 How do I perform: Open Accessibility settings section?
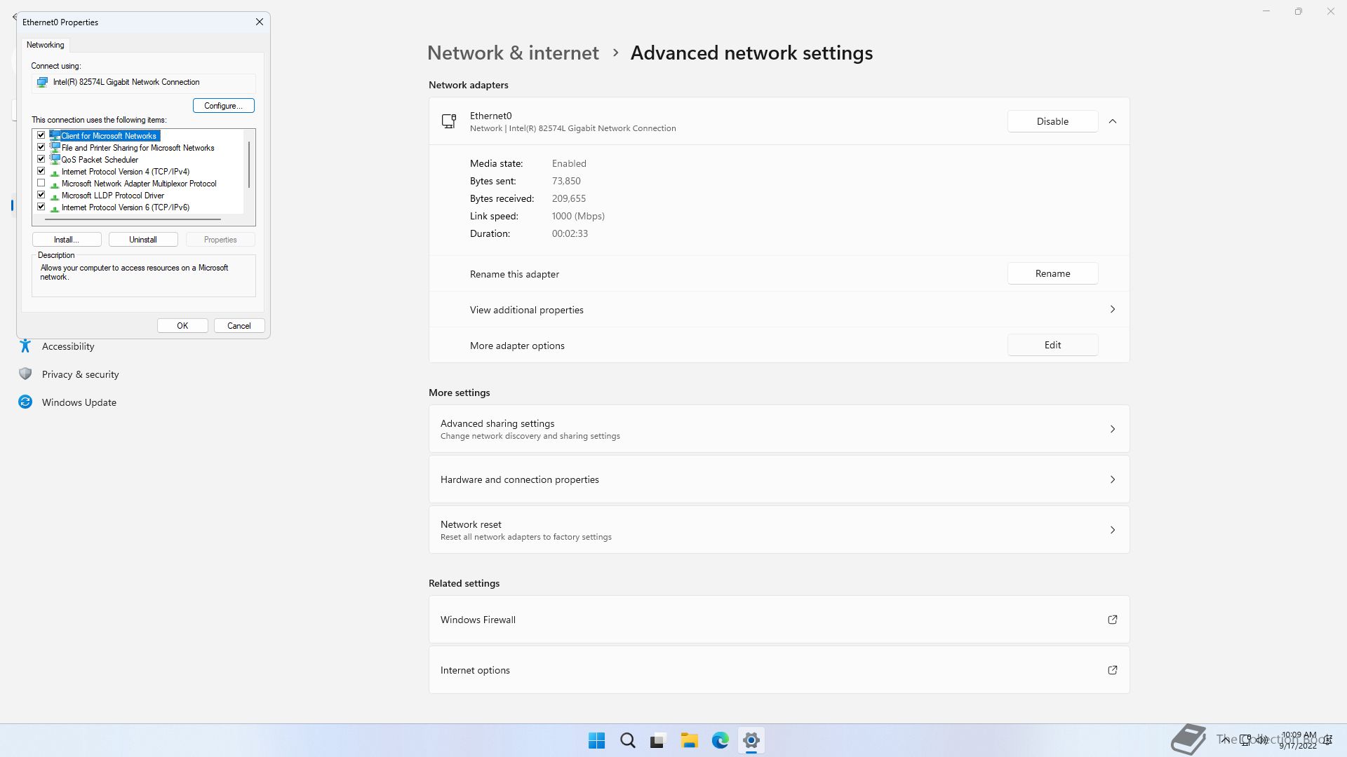tap(68, 346)
